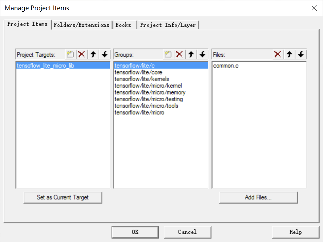The width and height of the screenshot is (323, 242).
Task: Move the selected file up
Action: (x=289, y=55)
